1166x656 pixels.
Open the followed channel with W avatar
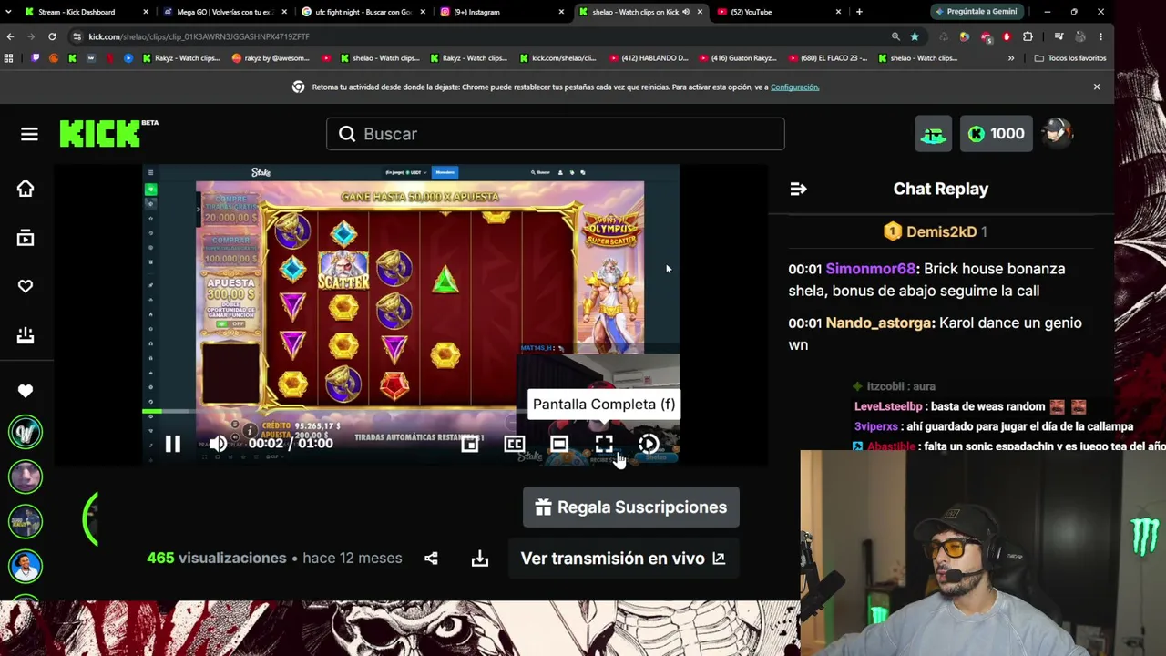point(26,432)
